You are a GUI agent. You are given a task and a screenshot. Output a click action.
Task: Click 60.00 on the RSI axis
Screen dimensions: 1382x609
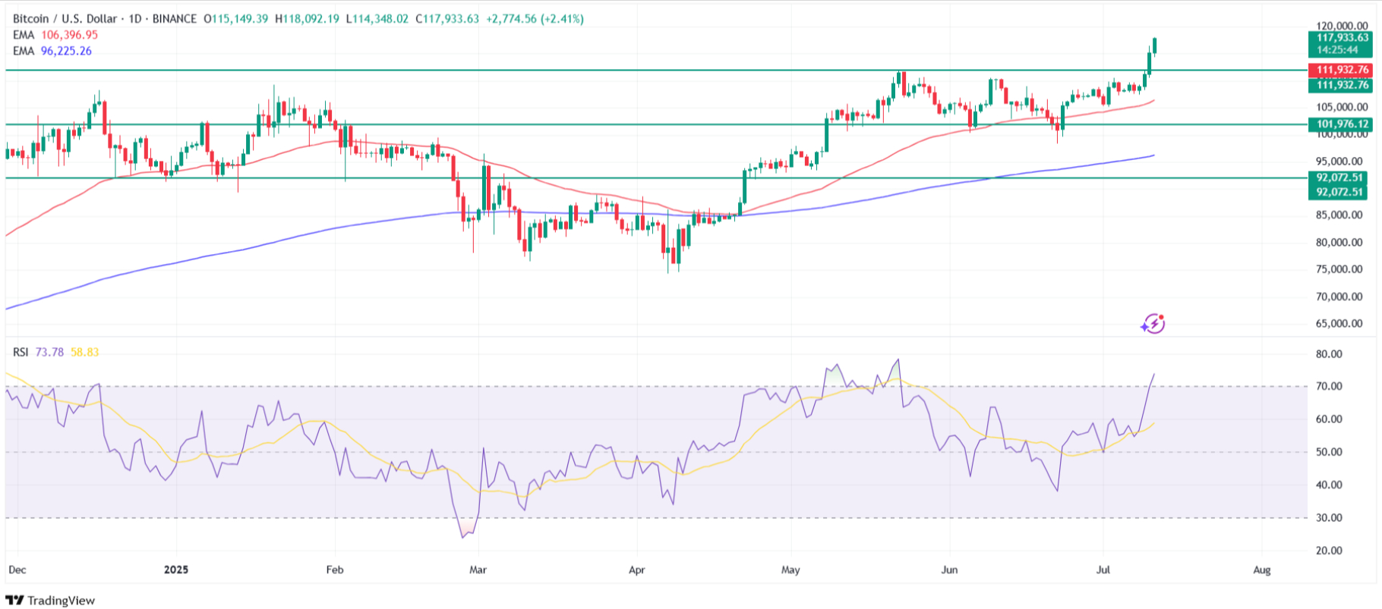[1329, 419]
